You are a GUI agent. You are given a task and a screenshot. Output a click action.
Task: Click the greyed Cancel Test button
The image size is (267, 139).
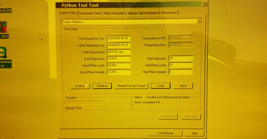[x=168, y=117]
